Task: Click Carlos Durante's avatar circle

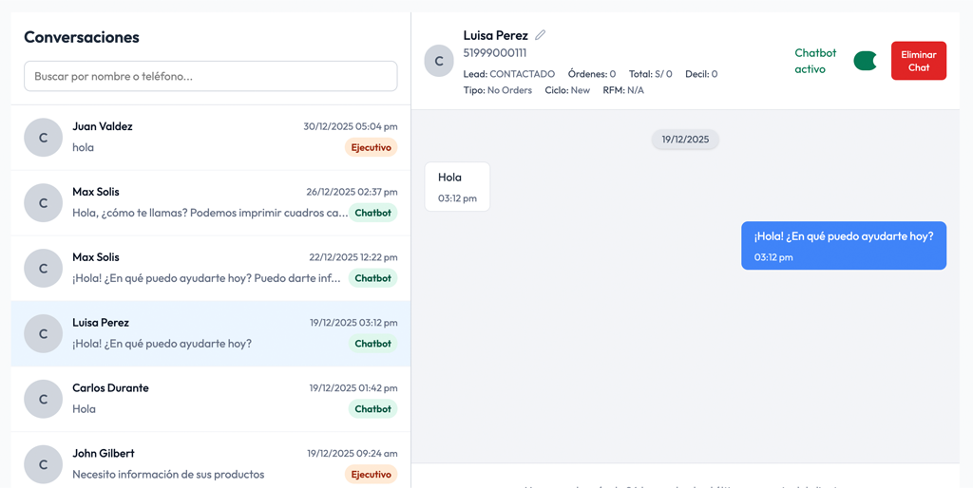Action: (43, 399)
